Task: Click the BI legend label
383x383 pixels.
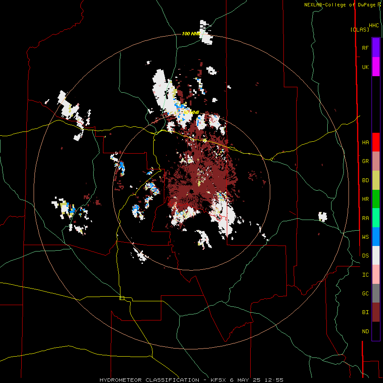Action: [365, 312]
